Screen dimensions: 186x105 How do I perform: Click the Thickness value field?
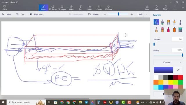coord(177,39)
